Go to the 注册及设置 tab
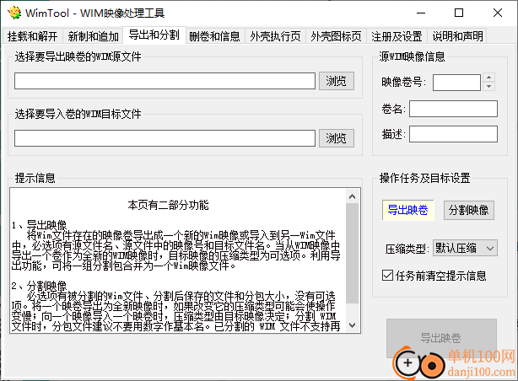518x381 pixels. click(x=397, y=36)
